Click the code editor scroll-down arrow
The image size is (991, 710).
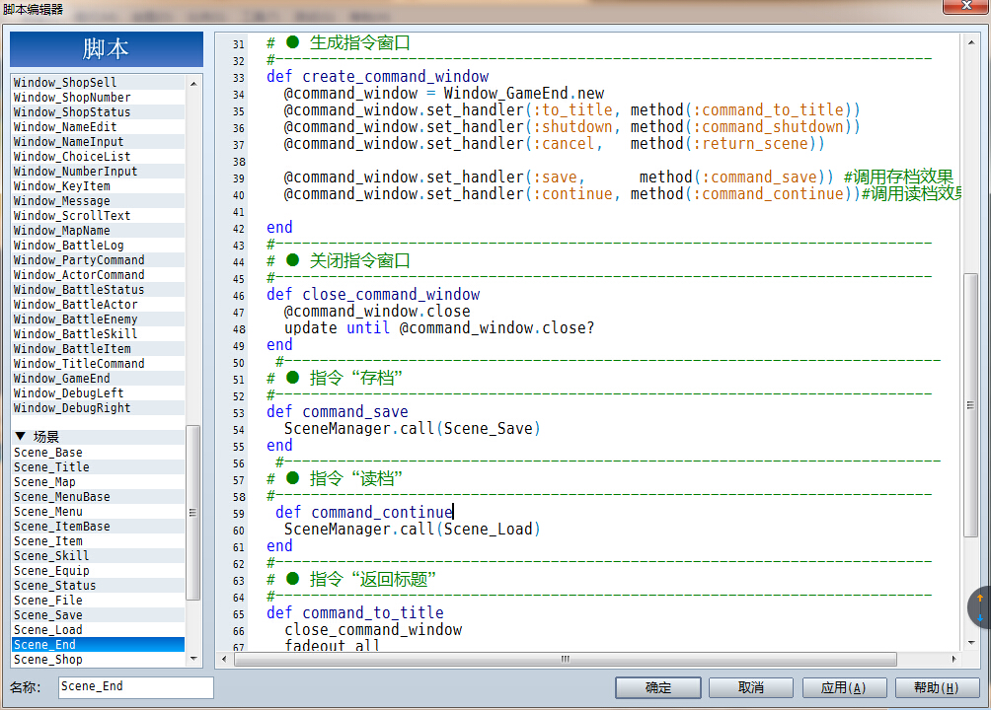[x=971, y=643]
